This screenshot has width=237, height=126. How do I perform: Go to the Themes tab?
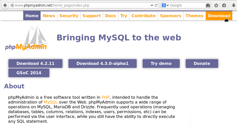194,16
